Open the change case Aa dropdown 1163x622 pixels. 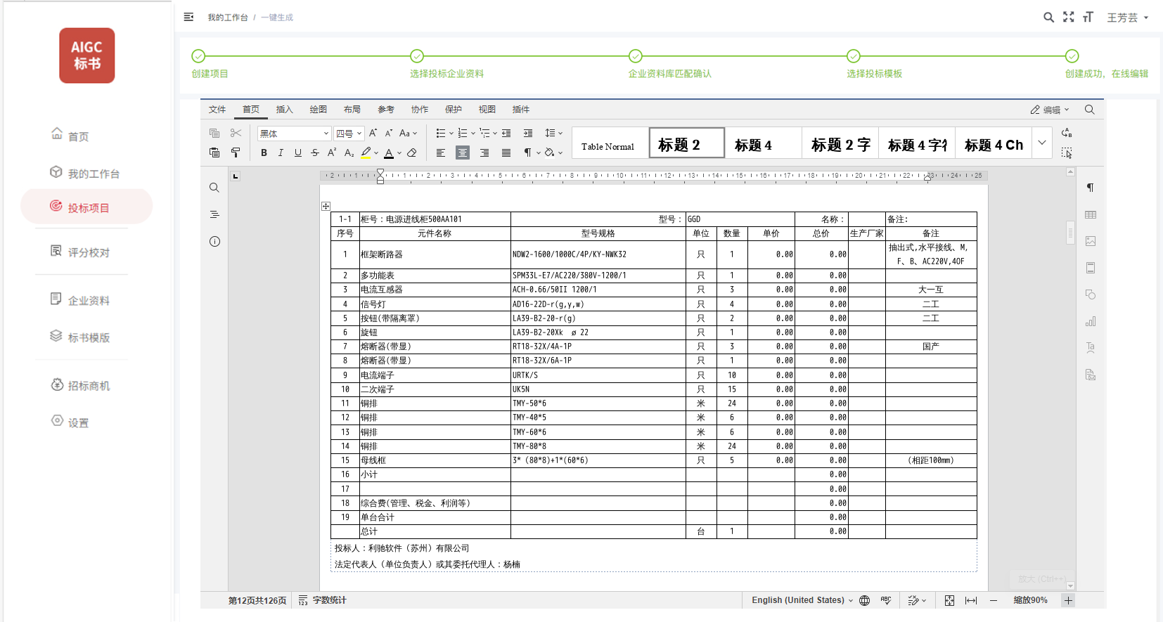coord(408,133)
